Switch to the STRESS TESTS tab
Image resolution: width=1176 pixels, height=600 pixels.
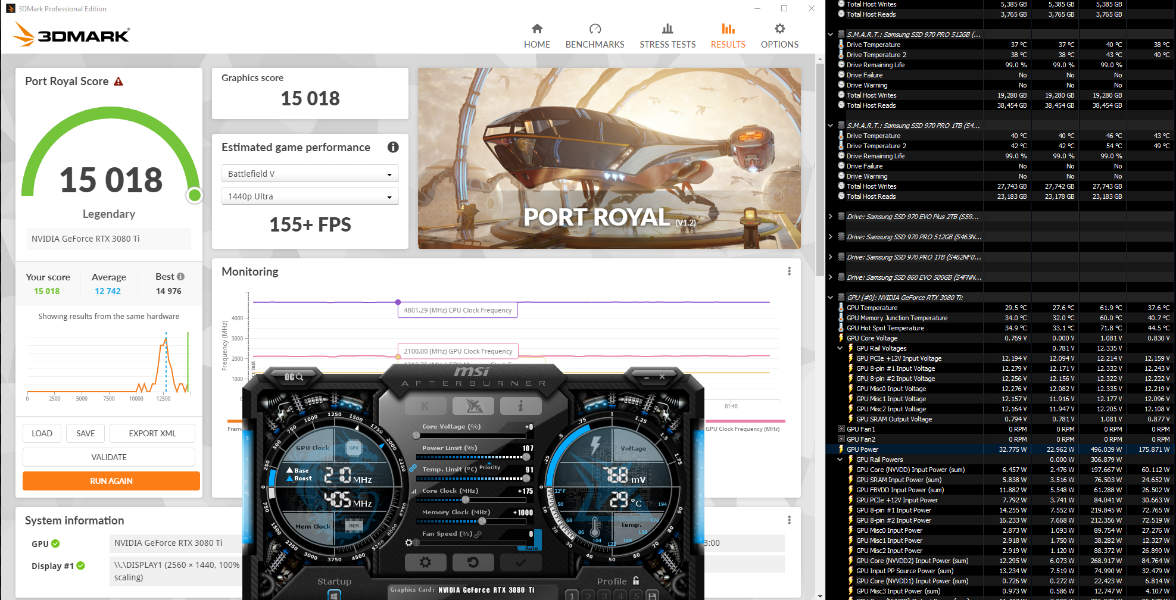(x=667, y=36)
